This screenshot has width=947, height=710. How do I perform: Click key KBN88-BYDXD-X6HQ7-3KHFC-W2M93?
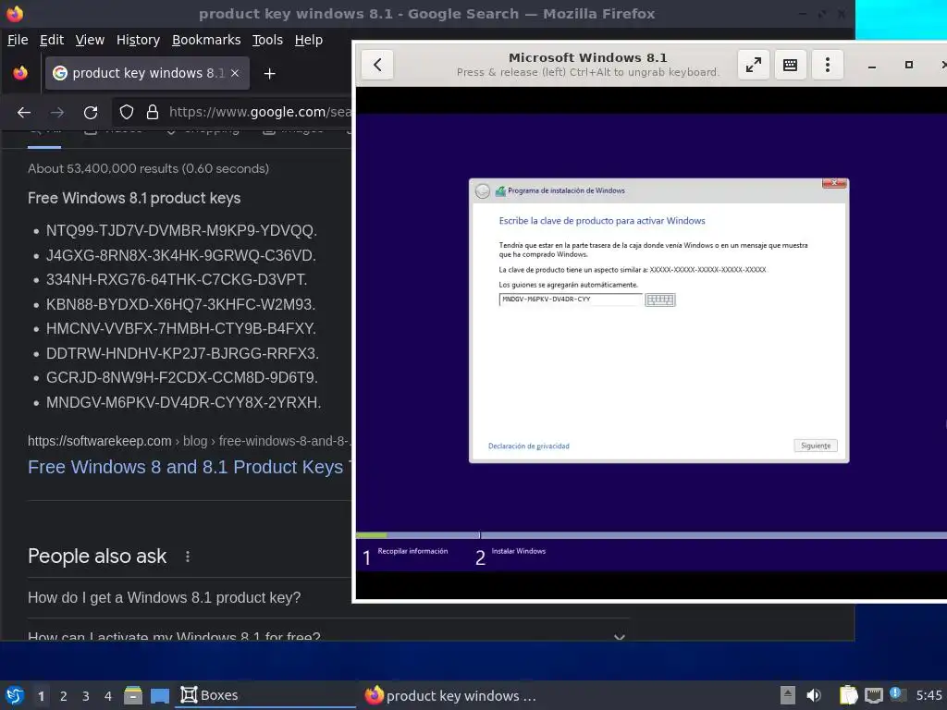click(180, 304)
